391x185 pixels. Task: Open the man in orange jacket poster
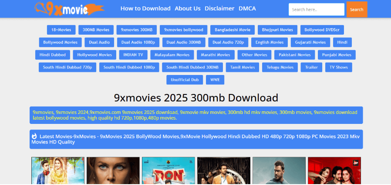pyautogui.click(x=224, y=171)
